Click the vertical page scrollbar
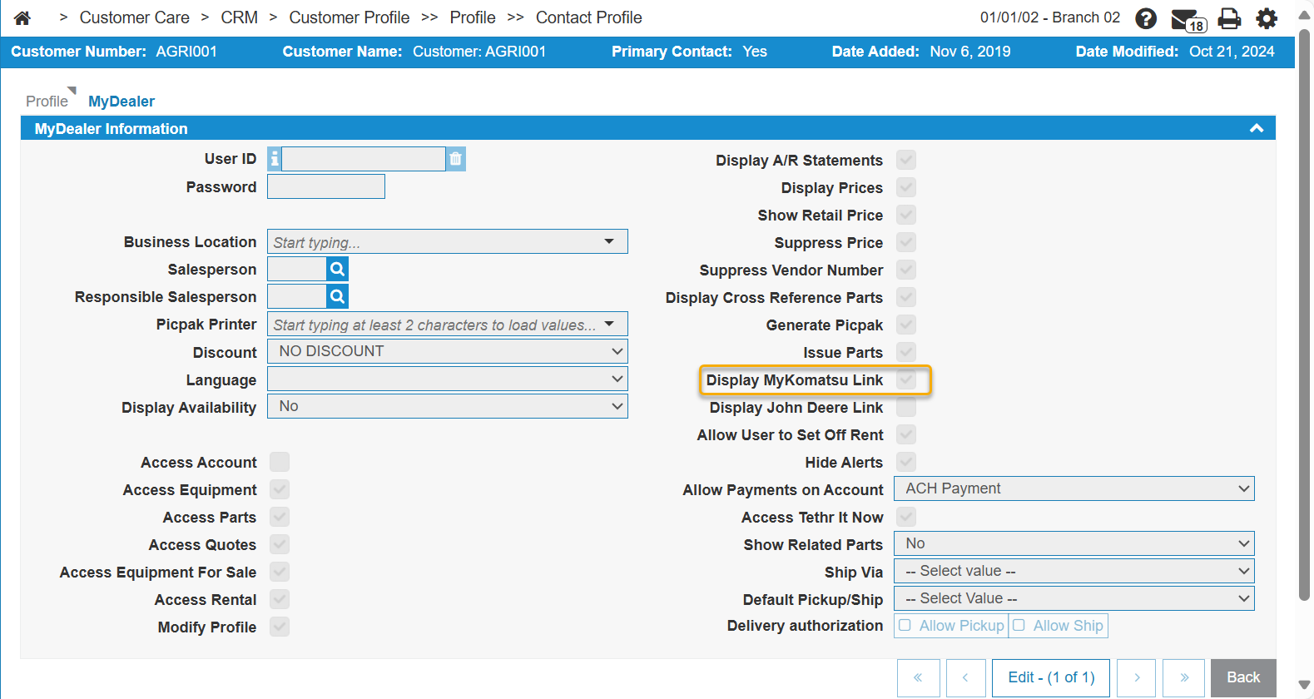This screenshot has height=699, width=1314. (x=1304, y=316)
